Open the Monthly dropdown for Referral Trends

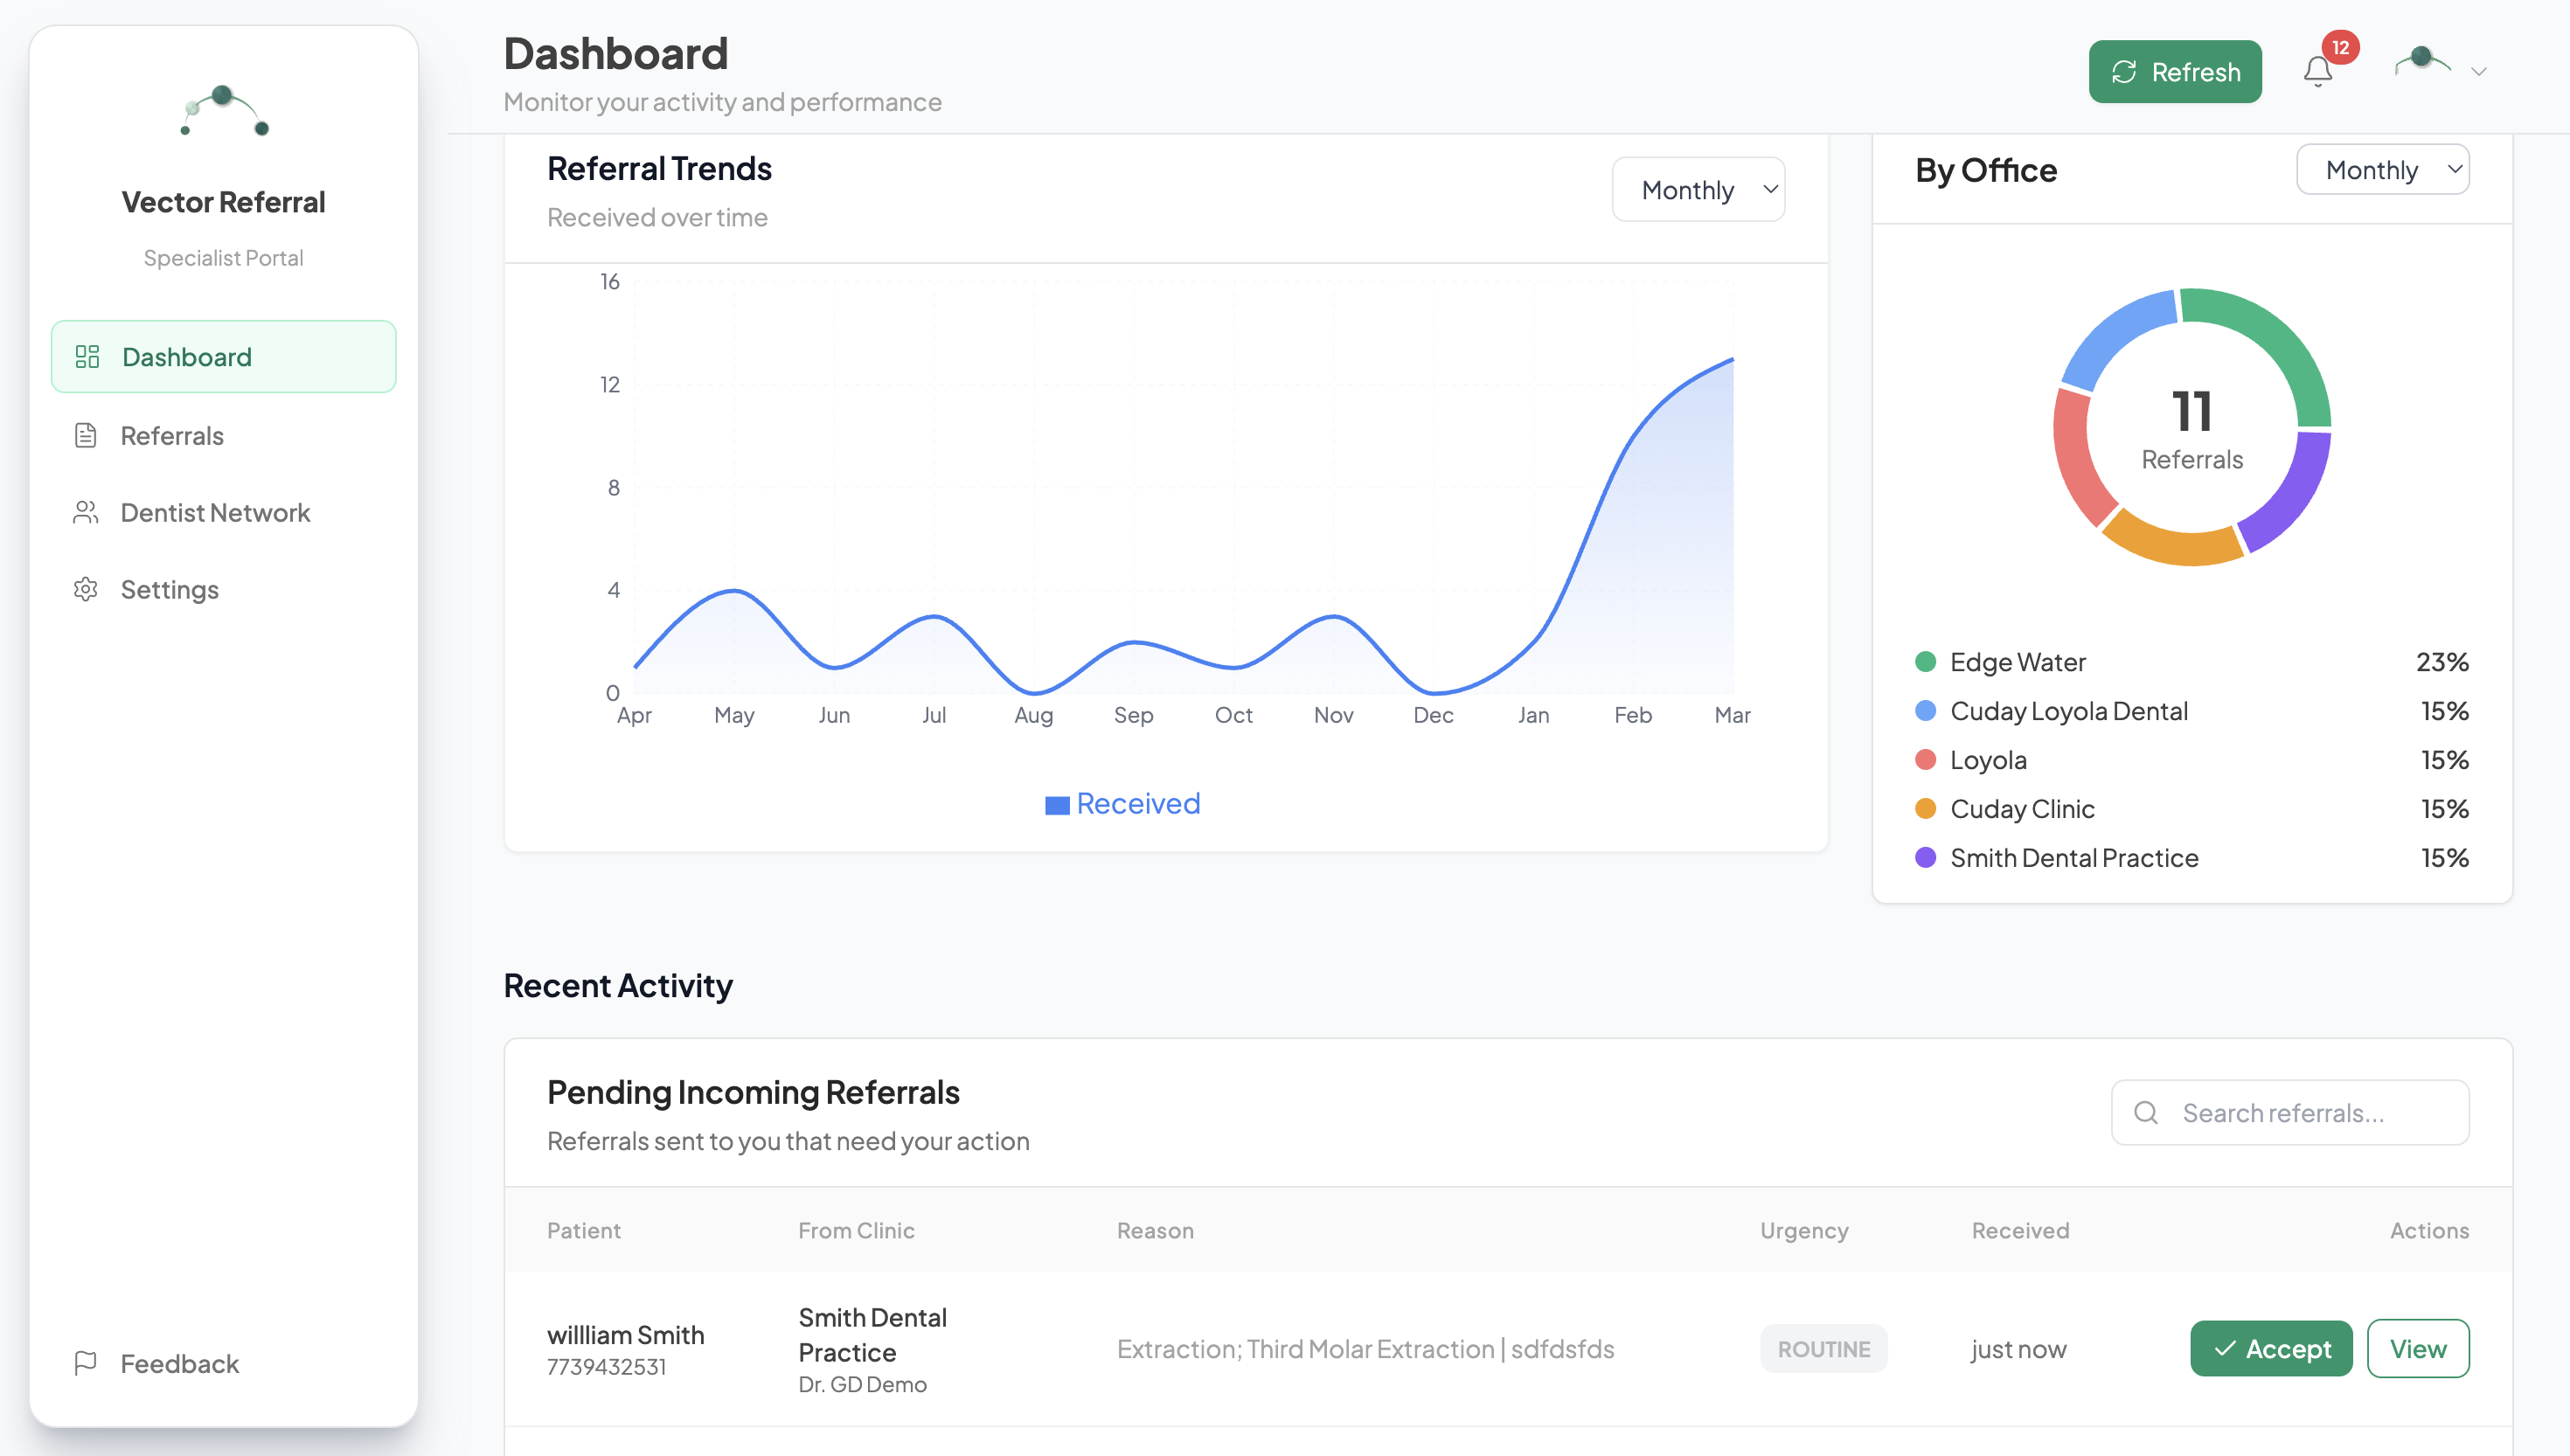tap(1698, 189)
